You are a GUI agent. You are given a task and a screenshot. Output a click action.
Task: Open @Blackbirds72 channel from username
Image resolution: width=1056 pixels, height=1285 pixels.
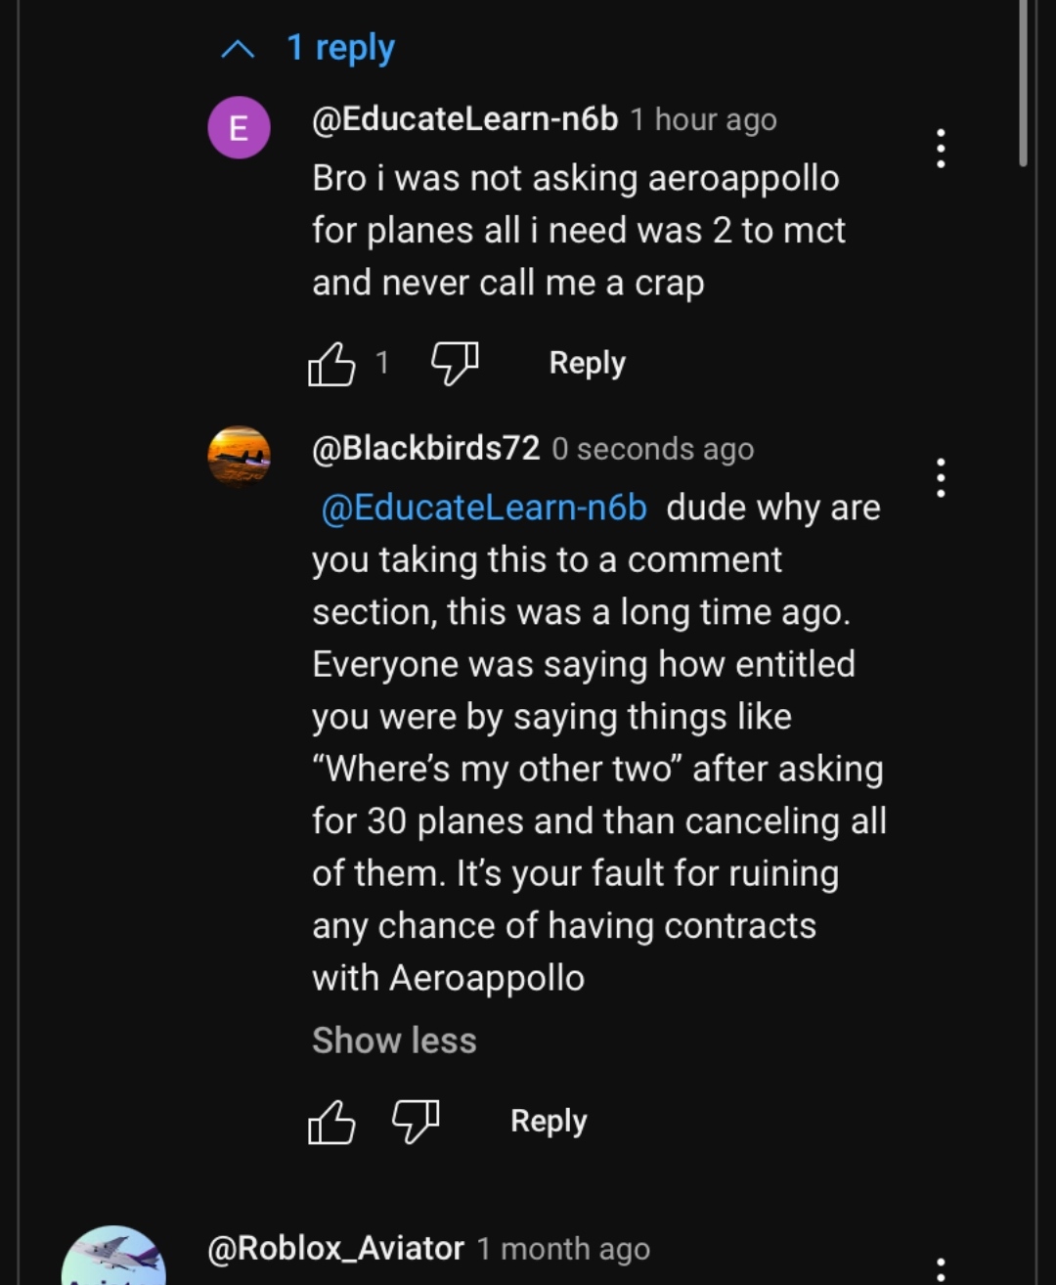pos(425,448)
